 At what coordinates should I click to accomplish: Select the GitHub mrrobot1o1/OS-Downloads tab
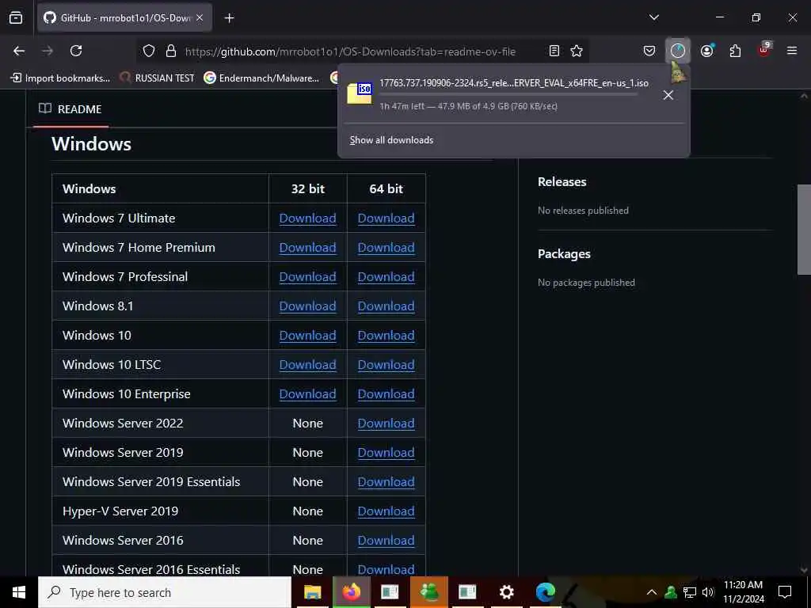click(124, 18)
